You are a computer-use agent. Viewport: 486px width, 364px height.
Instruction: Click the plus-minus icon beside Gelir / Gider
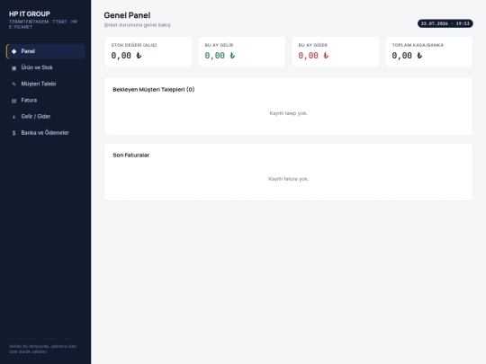click(13, 117)
